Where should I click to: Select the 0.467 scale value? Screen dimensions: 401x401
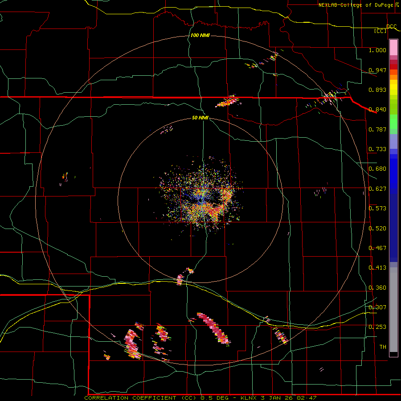377,248
